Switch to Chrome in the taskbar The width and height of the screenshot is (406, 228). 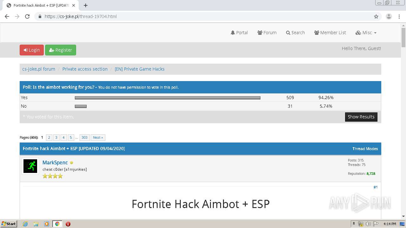(57, 224)
